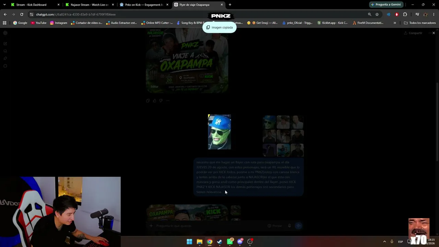The image size is (439, 247).
Task: Open the apps grid in bookmarks bar
Action: [x=4, y=23]
